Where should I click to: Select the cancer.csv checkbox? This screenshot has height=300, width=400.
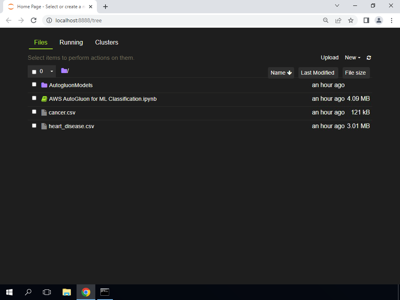pos(34,112)
